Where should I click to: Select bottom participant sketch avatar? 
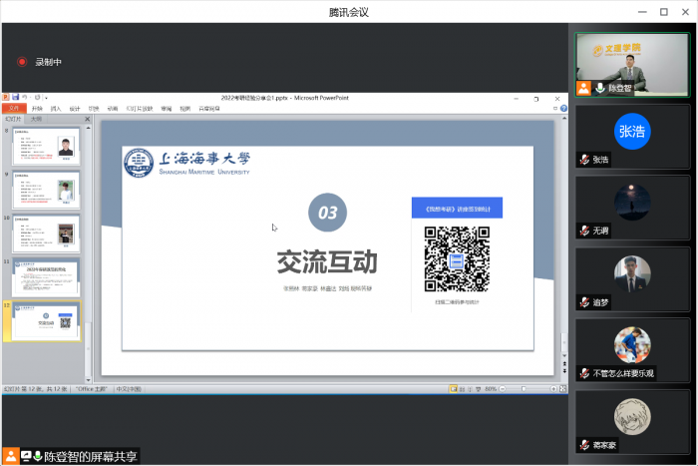(632, 416)
